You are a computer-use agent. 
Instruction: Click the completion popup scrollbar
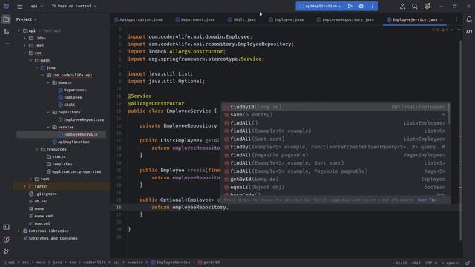coord(448,113)
